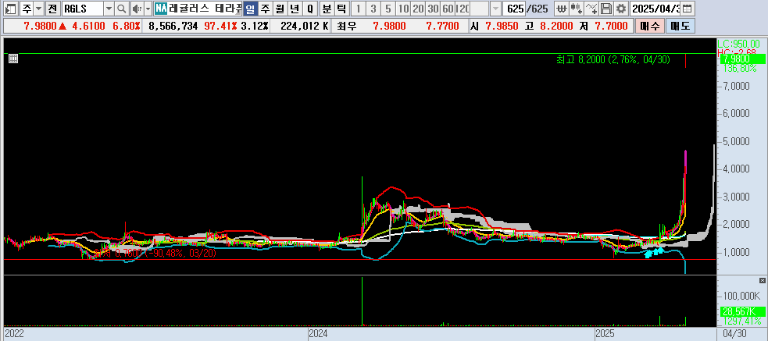Click the 2024 timeline label
The width and height of the screenshot is (768, 341).
317,333
